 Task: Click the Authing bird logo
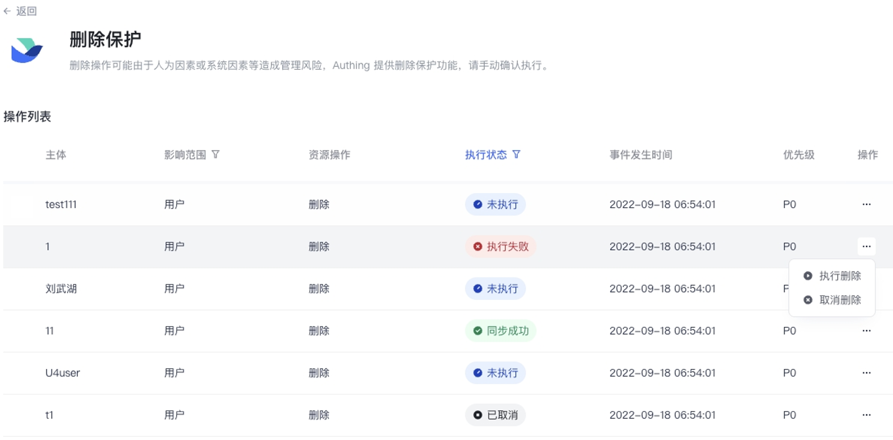click(27, 51)
